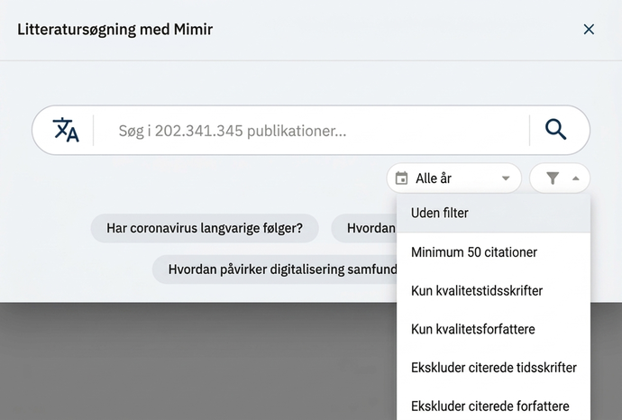
Task: Focus the Søg i 202.341.345 publikationer field
Action: [x=311, y=131]
